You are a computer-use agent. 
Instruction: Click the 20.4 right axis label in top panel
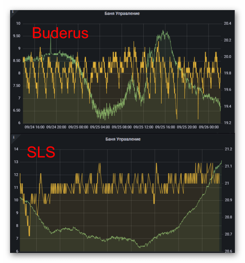pyautogui.click(x=227, y=24)
